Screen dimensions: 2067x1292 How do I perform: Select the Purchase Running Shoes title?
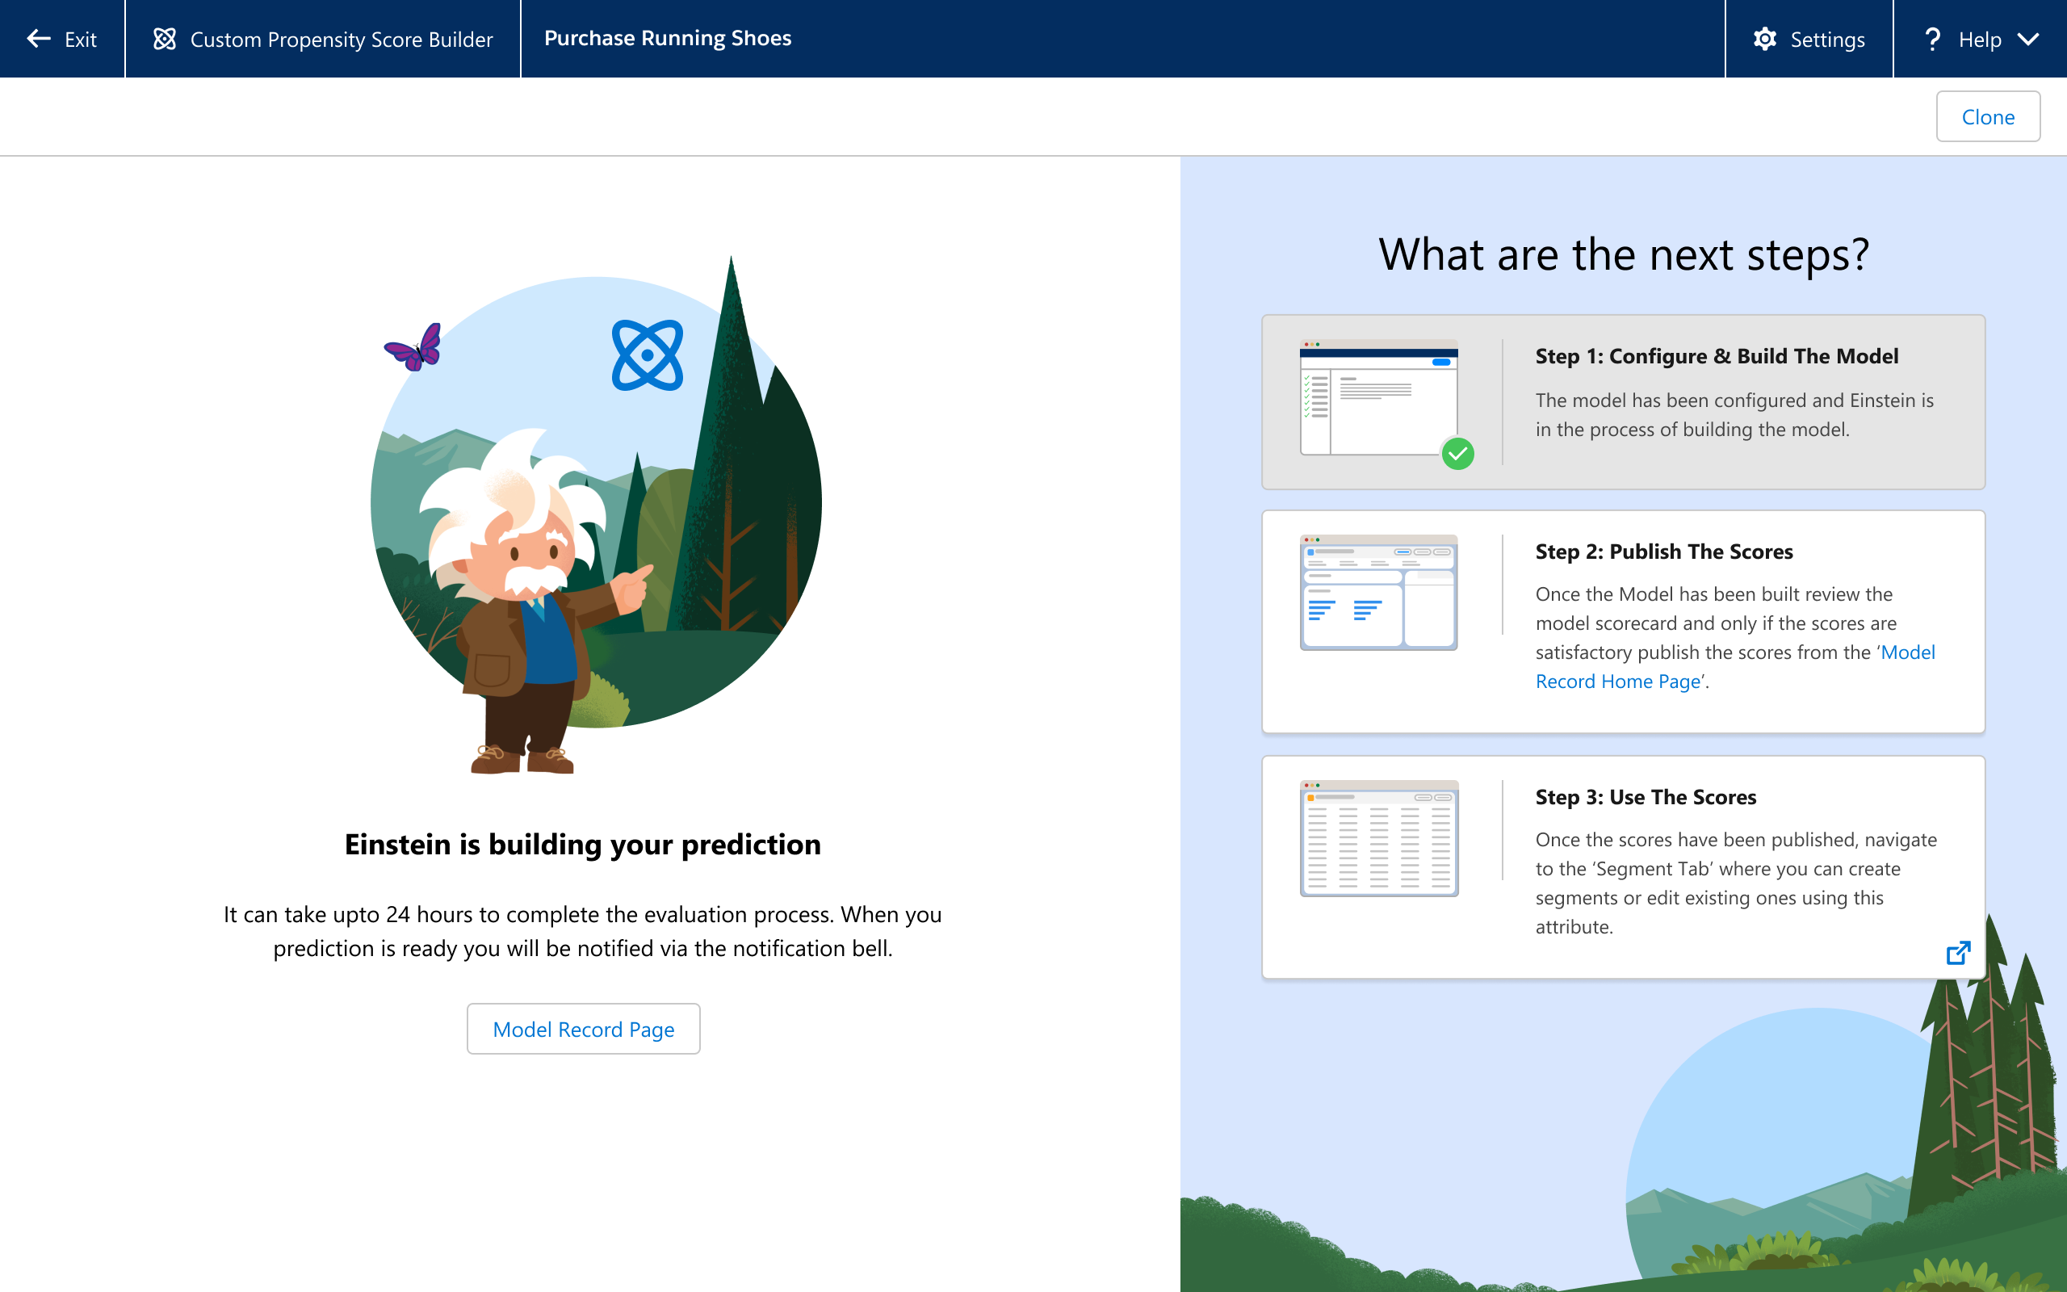point(668,38)
